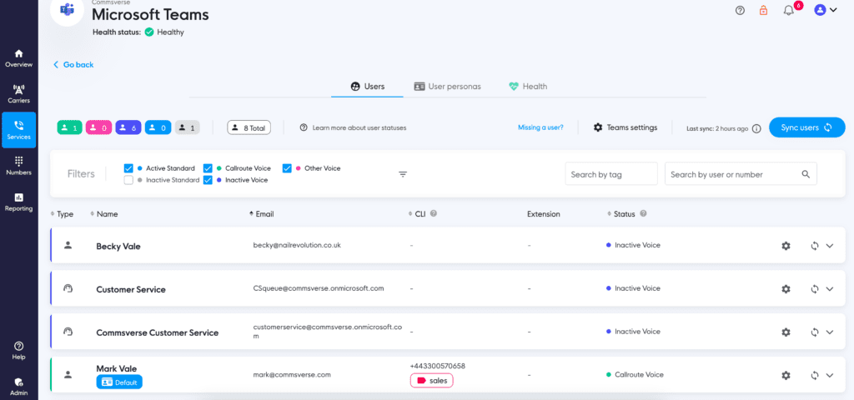Expand the Customer Service row
Viewport: 854px width, 400px height.
click(830, 289)
